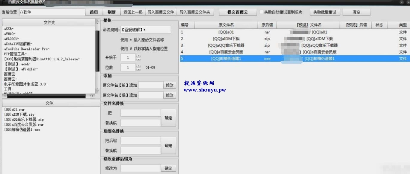410x174 pixels.
Task: Select folder aSSR-
Action: tap(9, 29)
